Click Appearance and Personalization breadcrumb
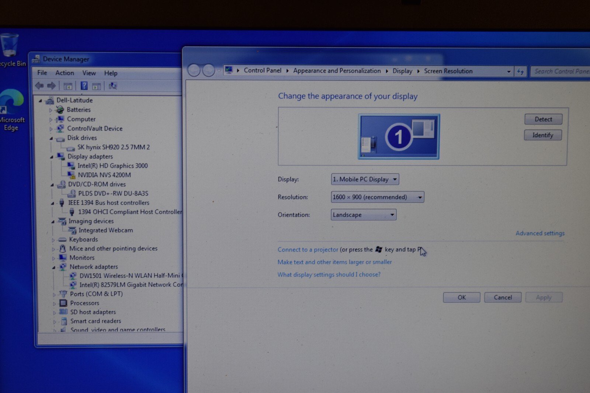 337,71
